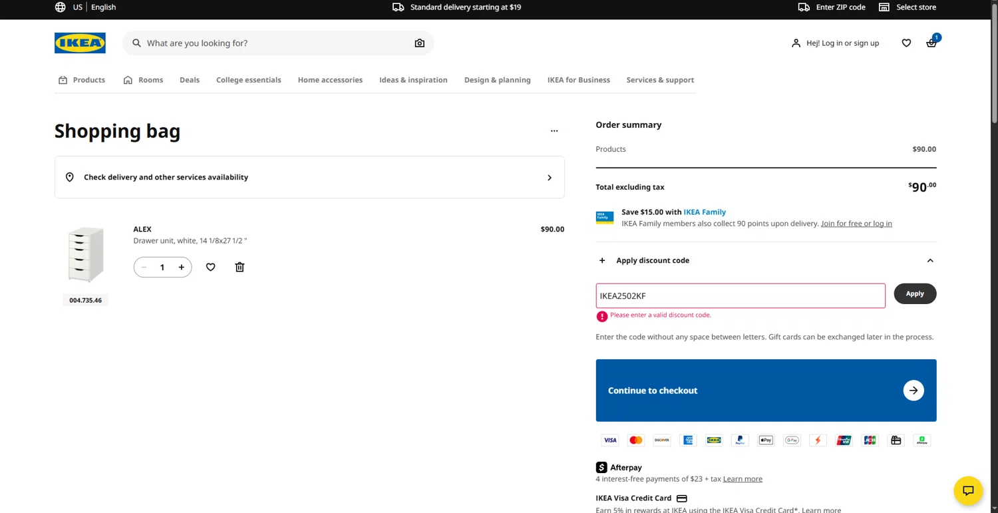998x513 pixels.
Task: Open the Rooms menu
Action: tap(143, 80)
